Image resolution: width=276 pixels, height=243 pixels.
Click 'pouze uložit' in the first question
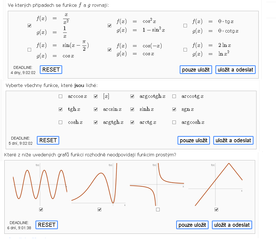click(x=196, y=70)
